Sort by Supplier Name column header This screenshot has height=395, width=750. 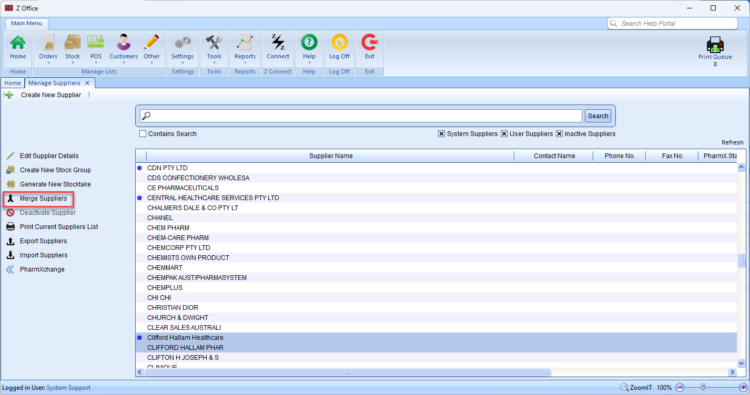[x=330, y=156]
